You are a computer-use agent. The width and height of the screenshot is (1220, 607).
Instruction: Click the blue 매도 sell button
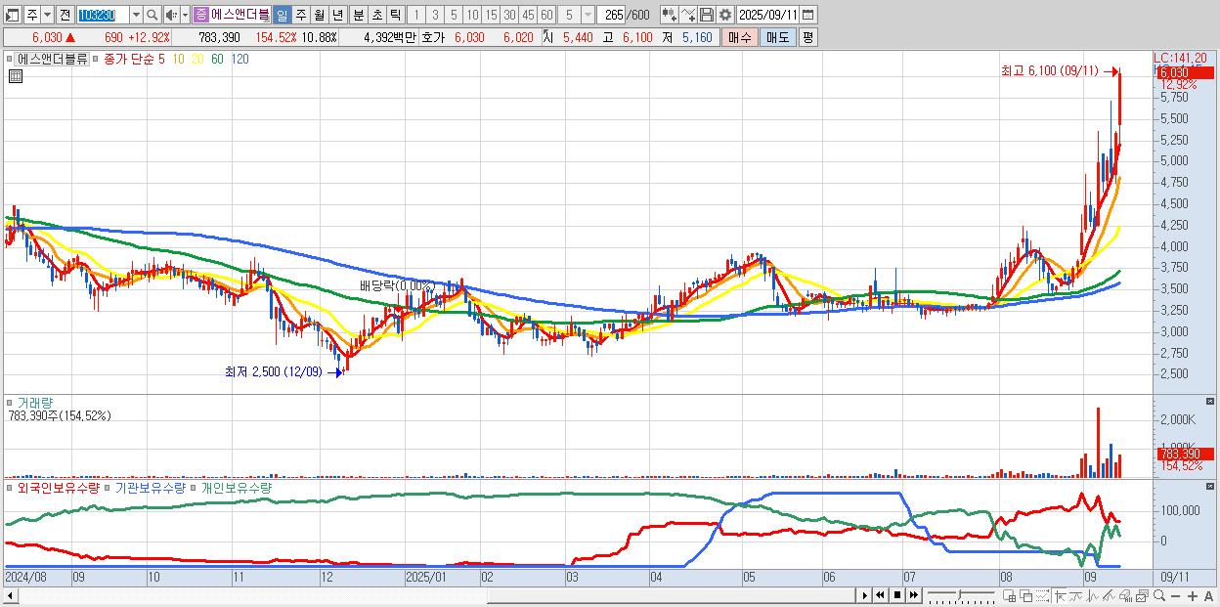(x=778, y=37)
